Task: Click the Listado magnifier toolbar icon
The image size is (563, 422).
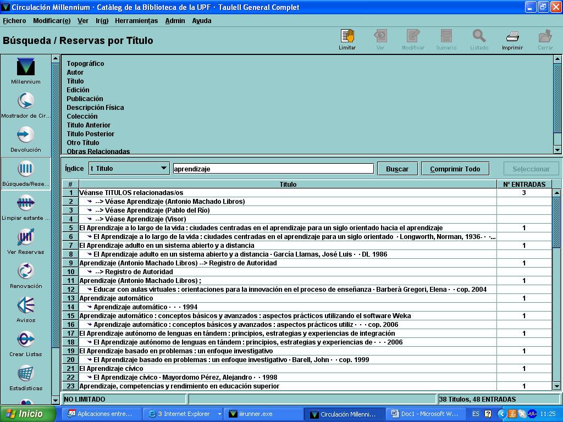Action: 479,36
